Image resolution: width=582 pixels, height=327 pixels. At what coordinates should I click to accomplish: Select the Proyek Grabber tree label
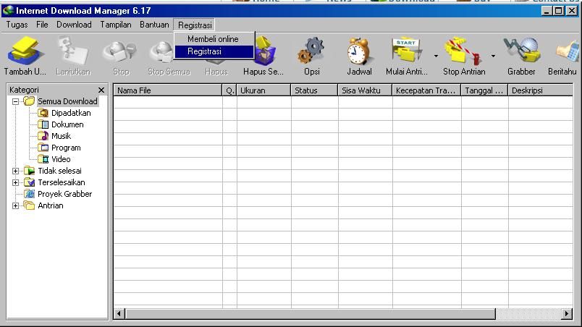pyautogui.click(x=65, y=194)
